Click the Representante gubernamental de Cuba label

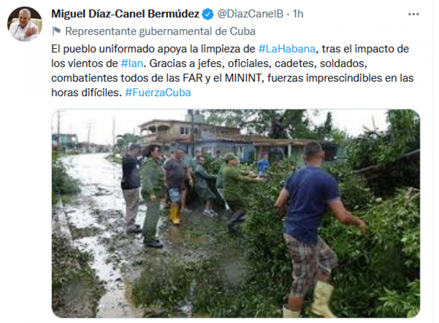[x=160, y=31]
